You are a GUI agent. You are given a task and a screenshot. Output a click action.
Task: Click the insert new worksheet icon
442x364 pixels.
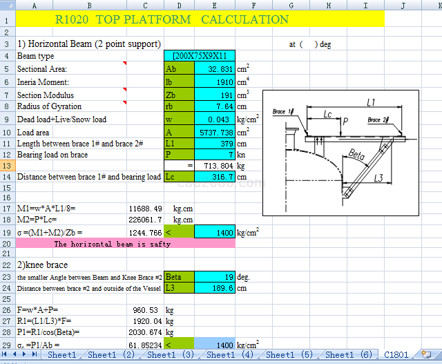pos(425,354)
